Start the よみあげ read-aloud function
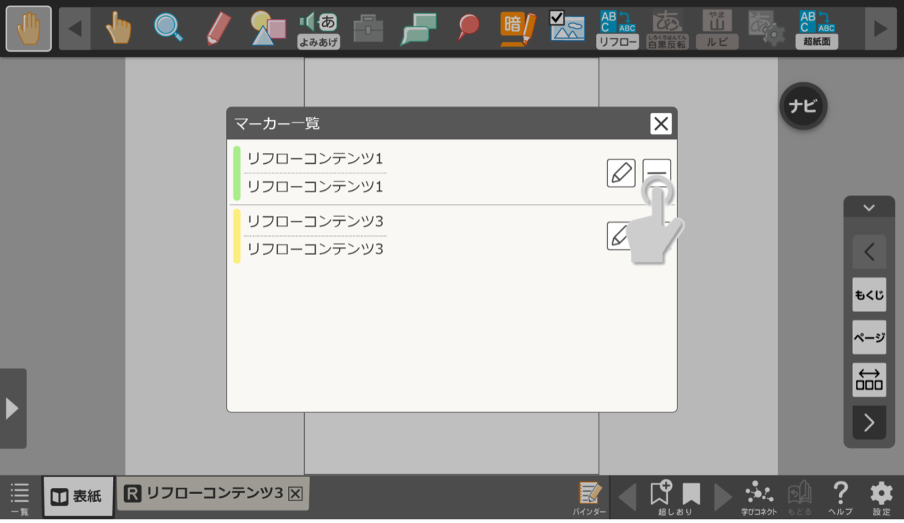Viewport: 904px width, 523px height. pos(319,28)
